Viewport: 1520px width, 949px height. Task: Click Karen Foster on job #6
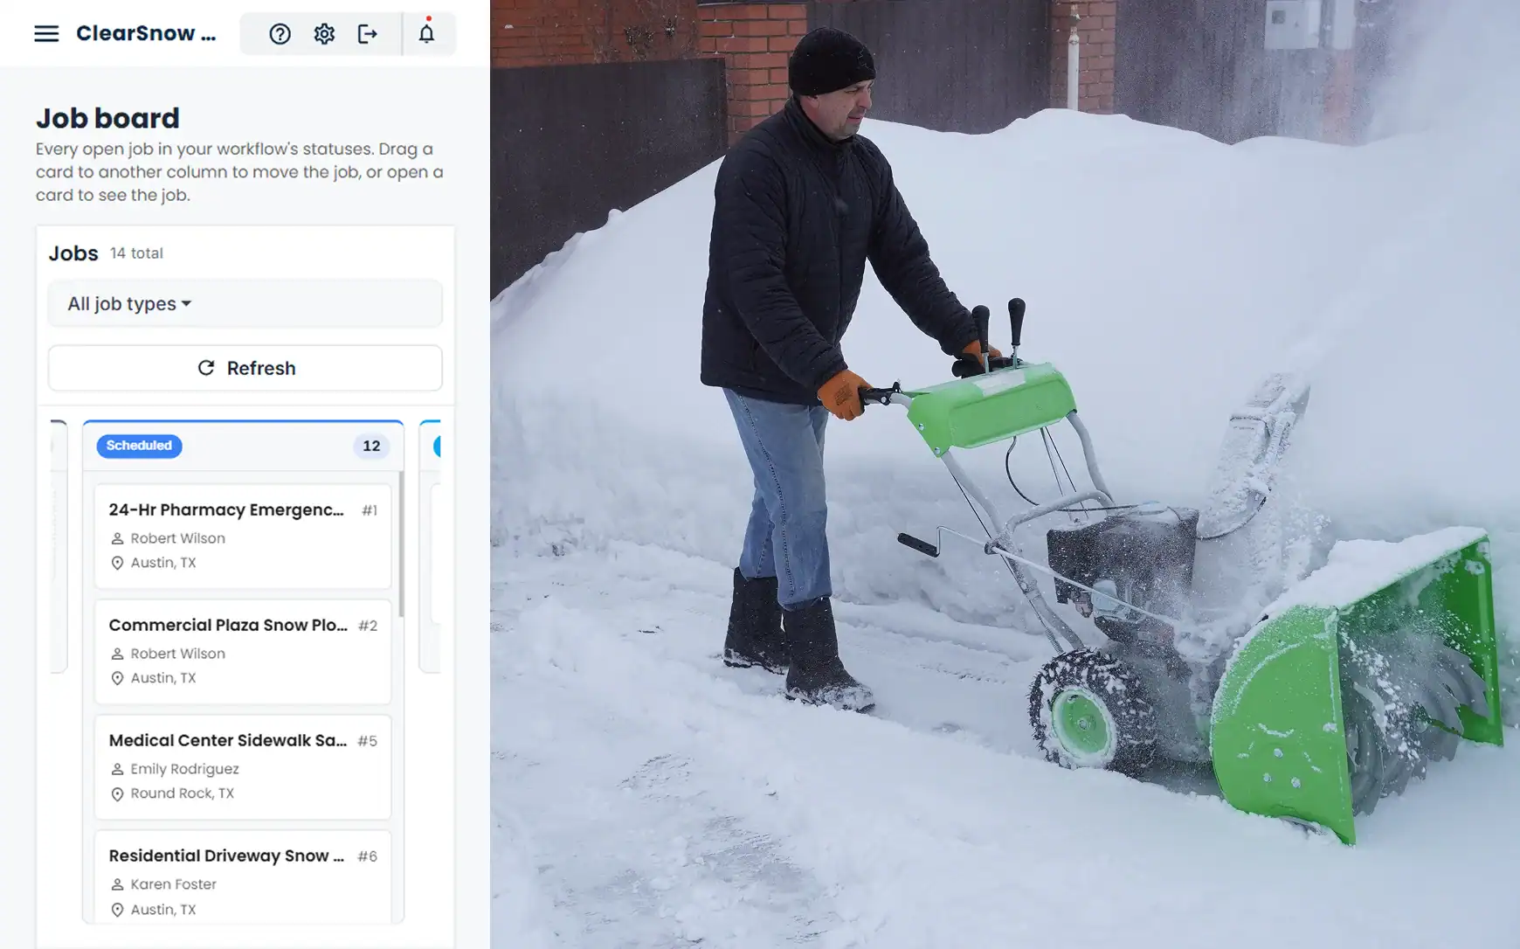click(173, 884)
